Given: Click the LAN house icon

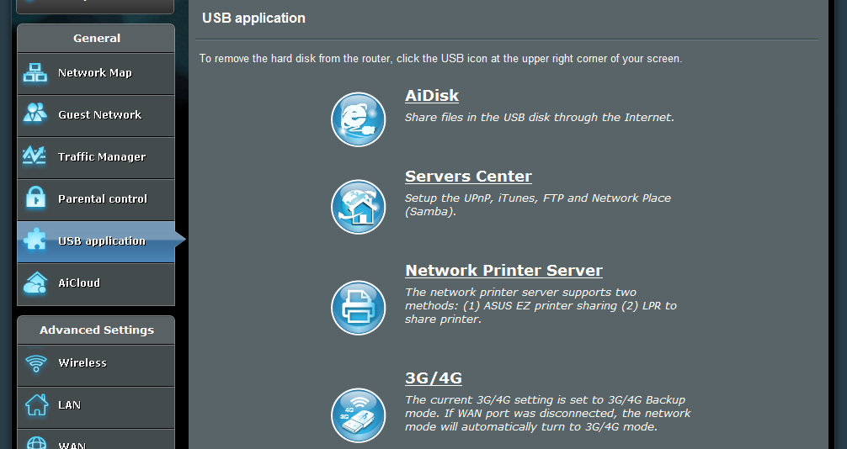Looking at the screenshot, I should click(x=36, y=404).
